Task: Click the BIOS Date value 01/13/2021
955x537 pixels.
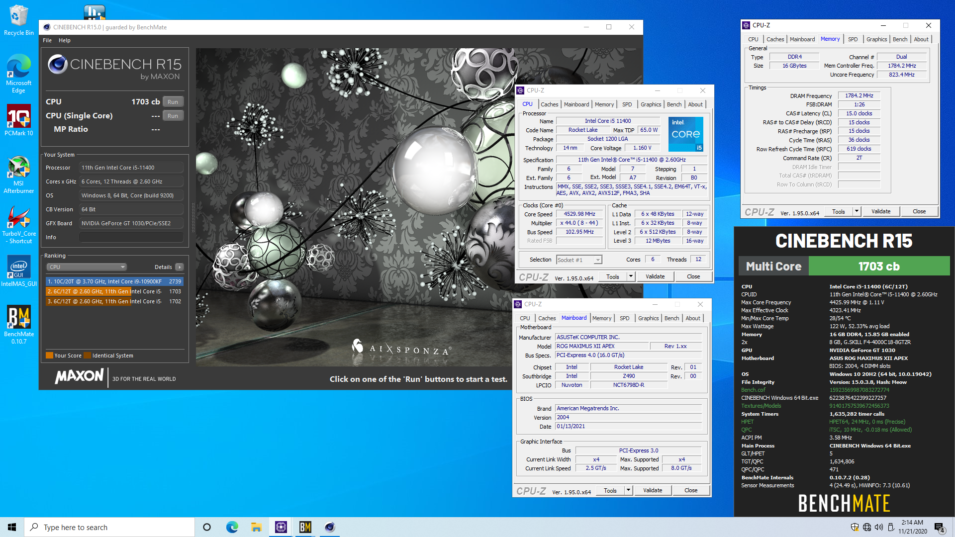Action: pyautogui.click(x=629, y=426)
